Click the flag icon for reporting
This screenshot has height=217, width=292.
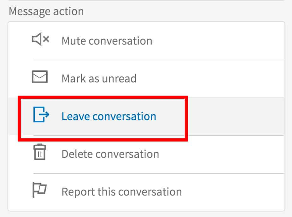point(40,190)
